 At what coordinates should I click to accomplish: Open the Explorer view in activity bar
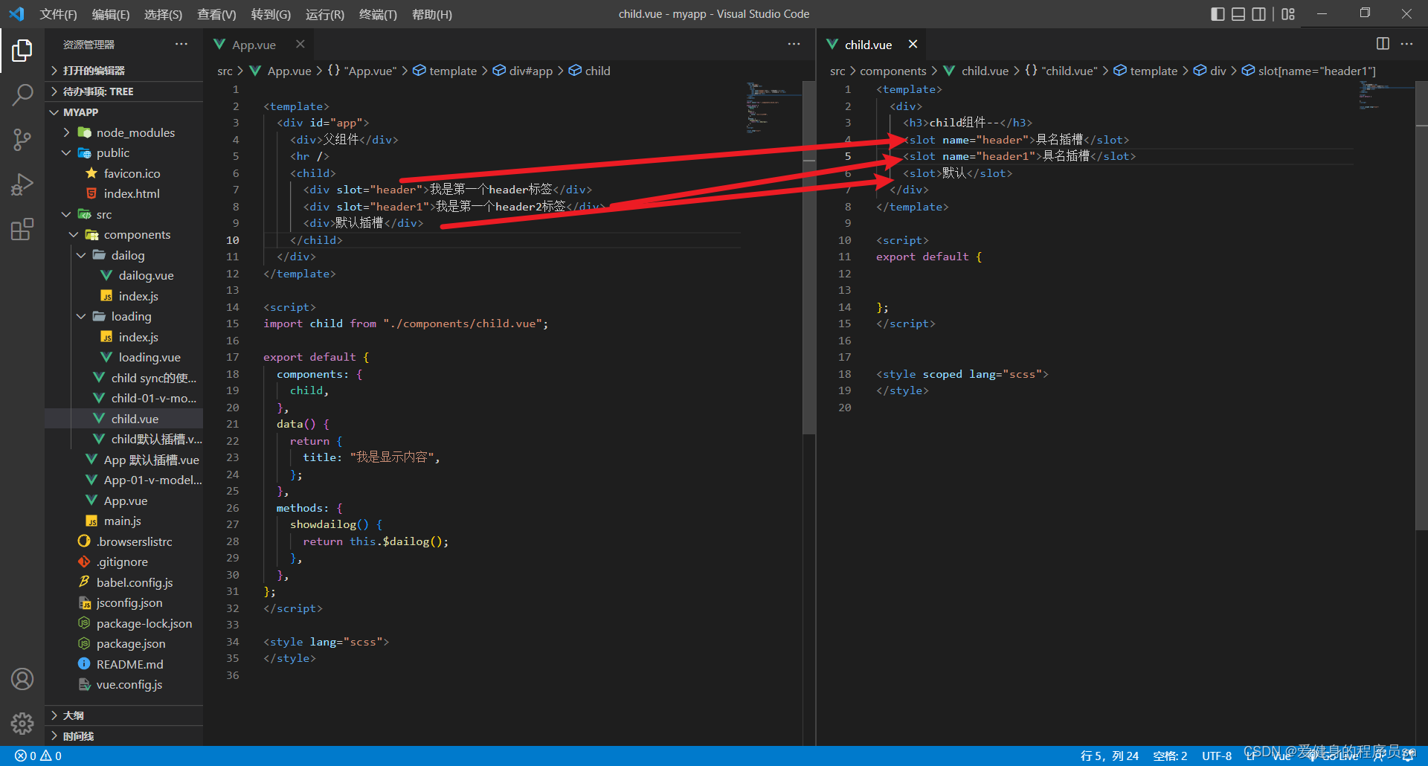click(22, 51)
